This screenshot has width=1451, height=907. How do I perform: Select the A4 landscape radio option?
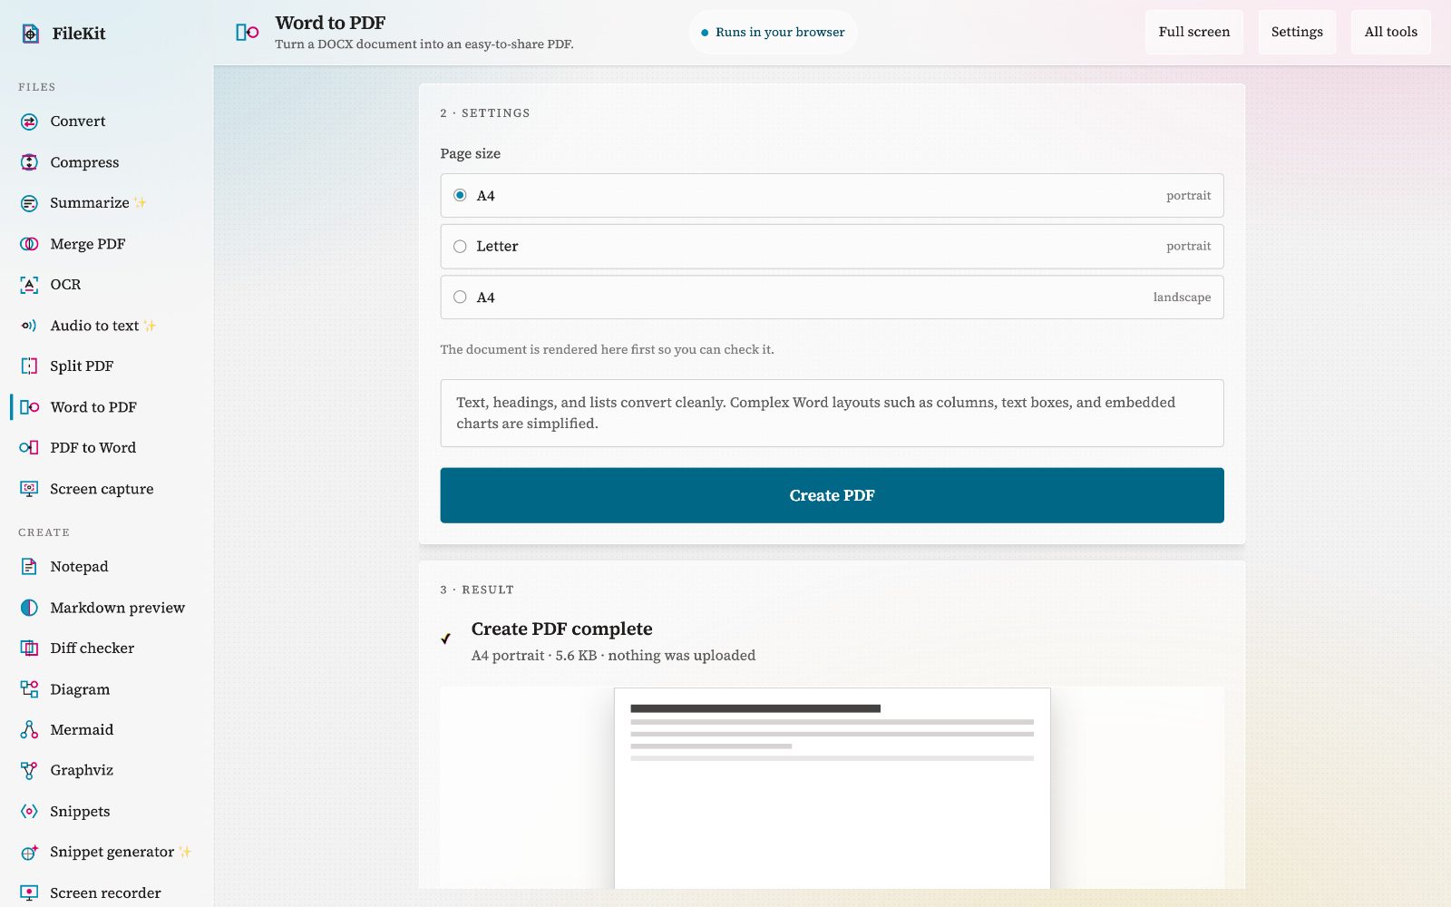coord(460,297)
